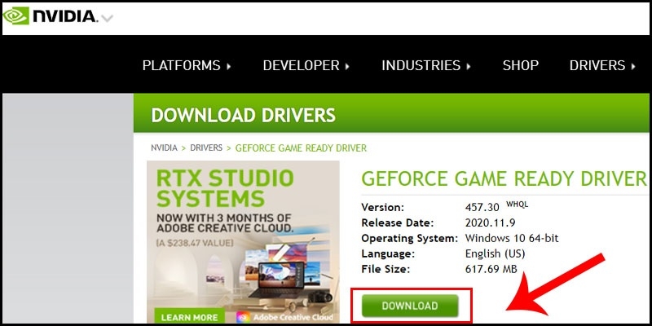Click the DOWNLOAD DRIVERS green header banner
Viewport: 652px width, 326px height.
pyautogui.click(x=391, y=113)
